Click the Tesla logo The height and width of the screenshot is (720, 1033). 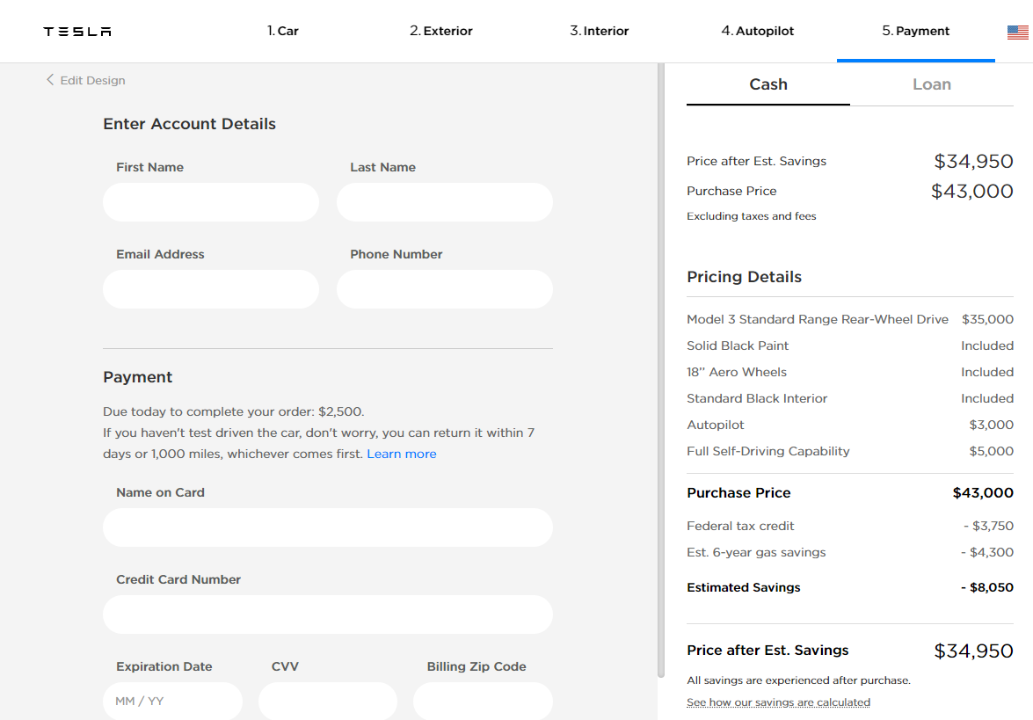tap(77, 32)
